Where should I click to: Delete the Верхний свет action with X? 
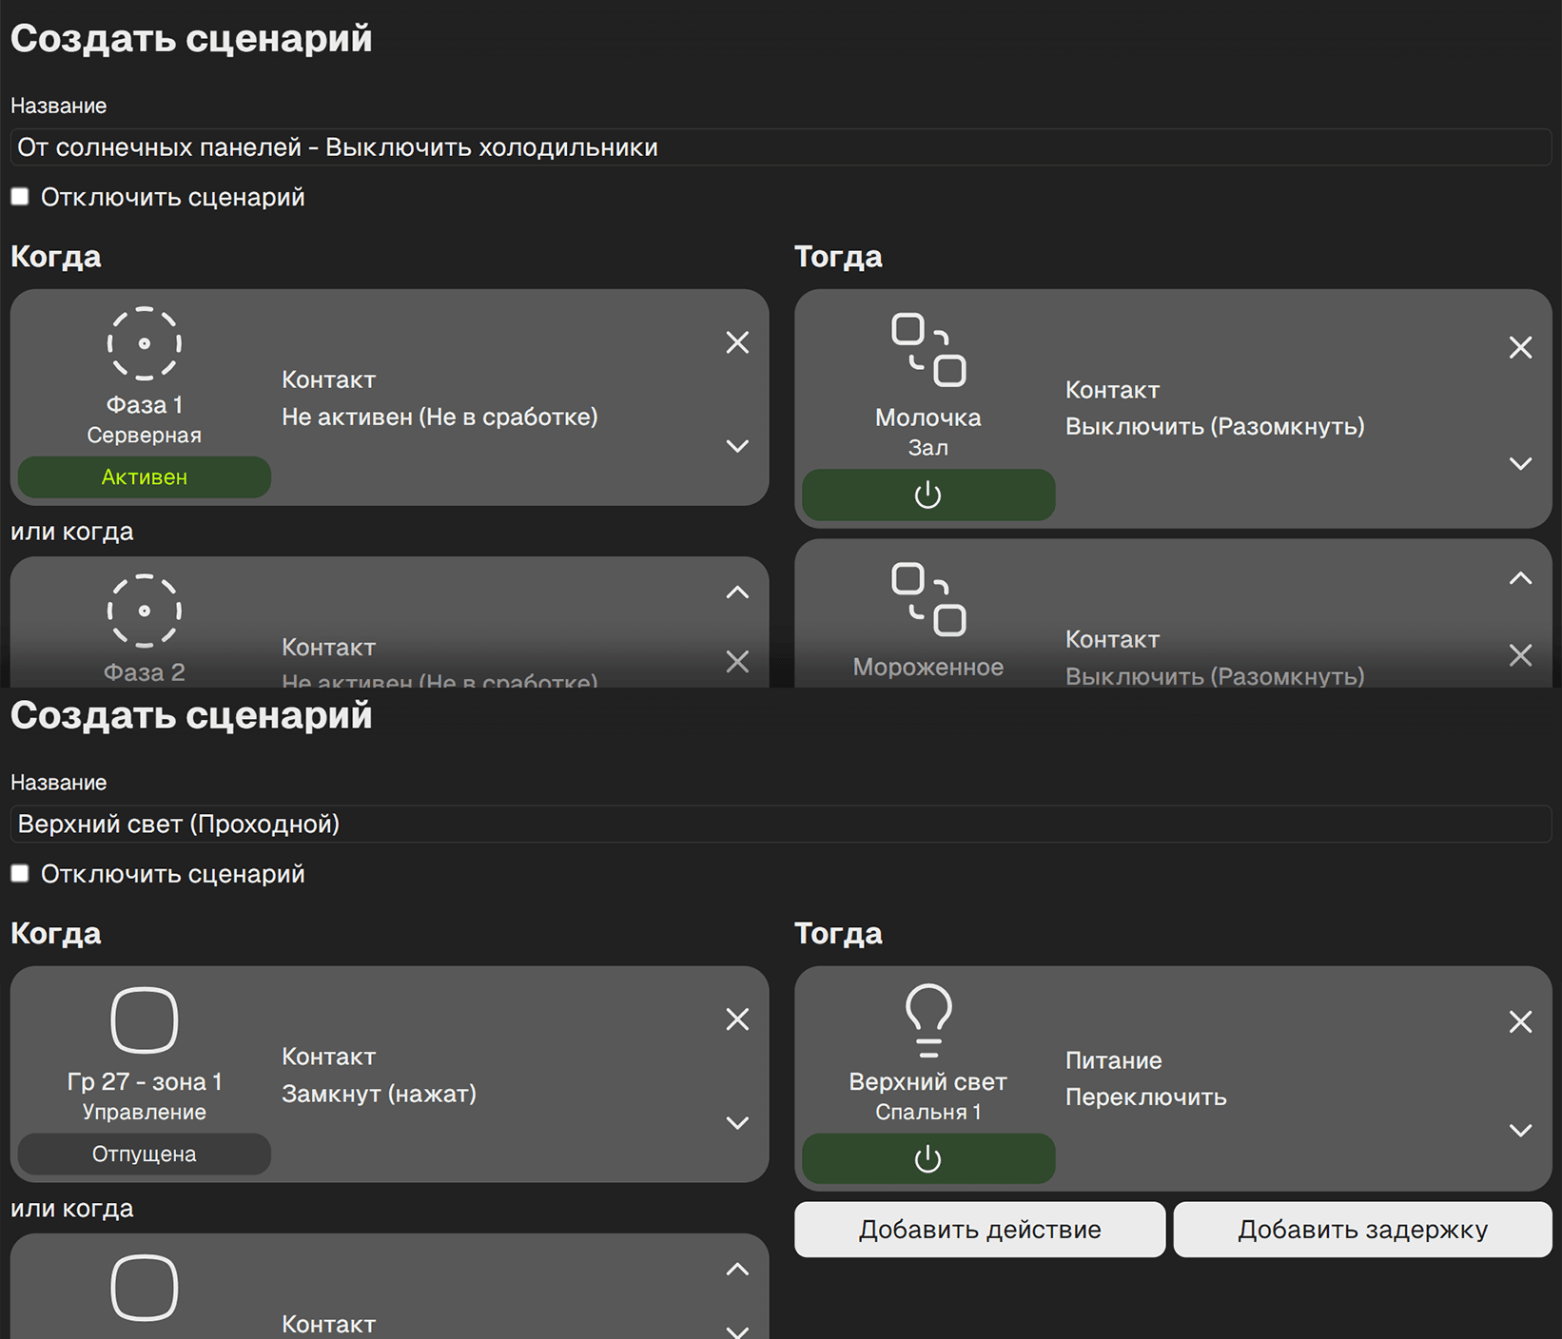click(x=1520, y=1021)
